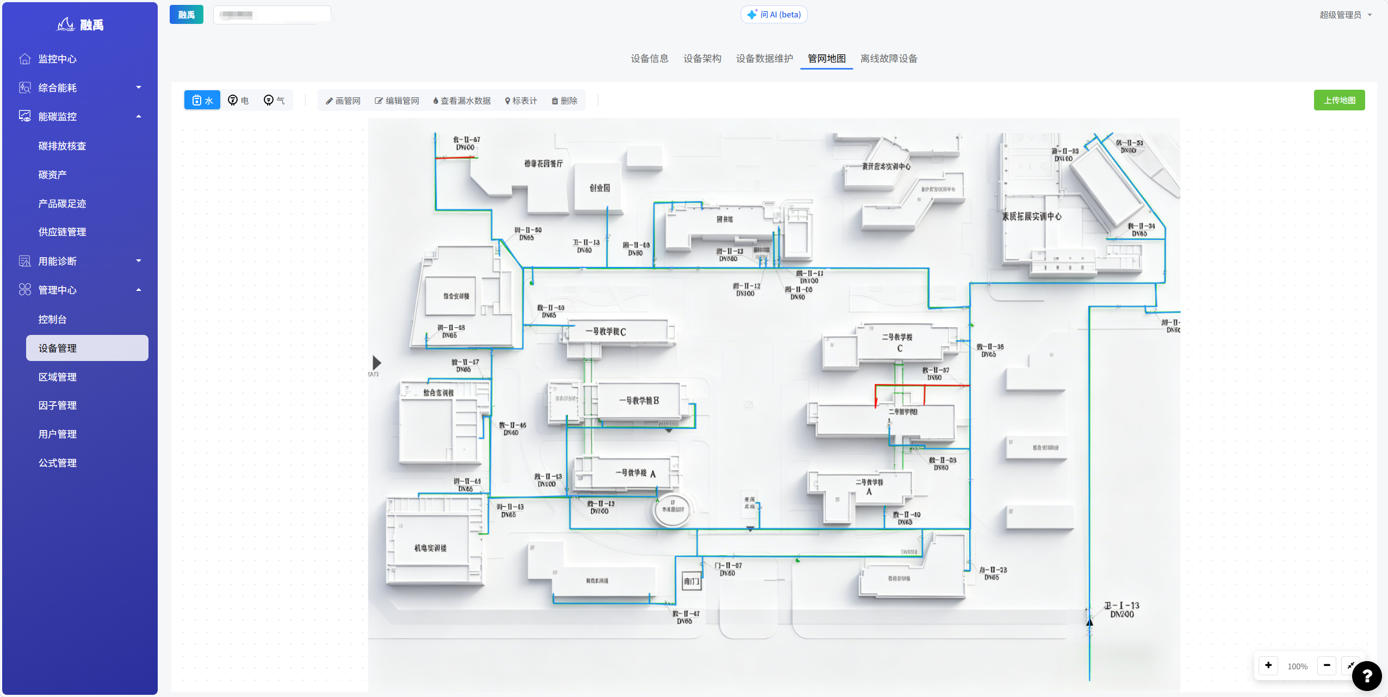Collapse the 能碳监控 sidebar section
The height and width of the screenshot is (697, 1388).
pos(80,116)
